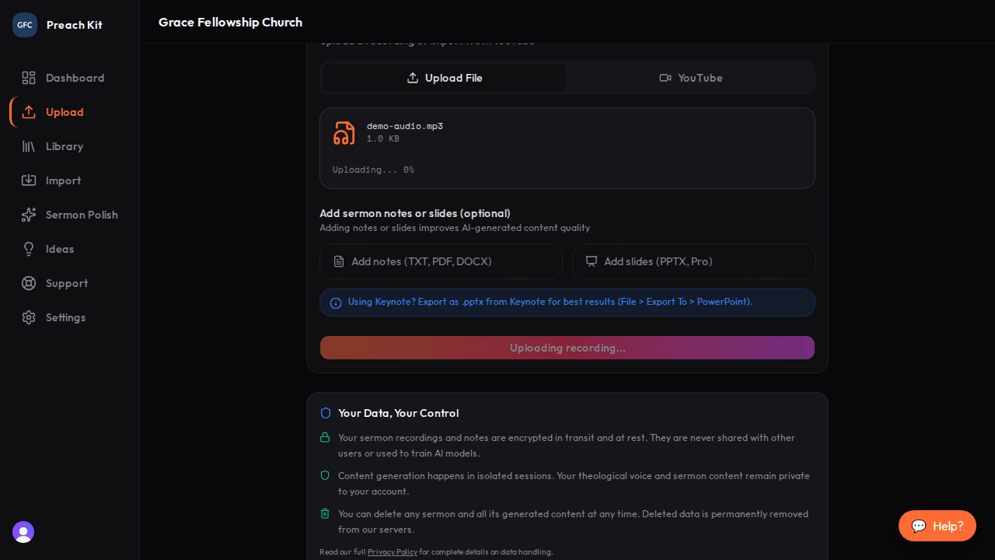Click the Dashboard grid icon
This screenshot has height=560, width=995.
pyautogui.click(x=29, y=78)
